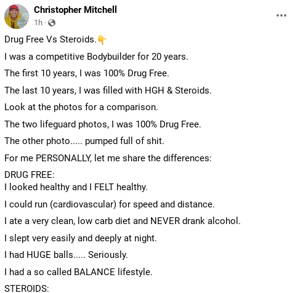Click the line 'I was a competitive Bodybuilder'
The width and height of the screenshot is (295, 293).
pyautogui.click(x=96, y=57)
